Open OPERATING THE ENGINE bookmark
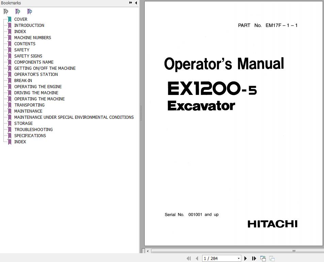The width and height of the screenshot is (324, 262). point(38,86)
